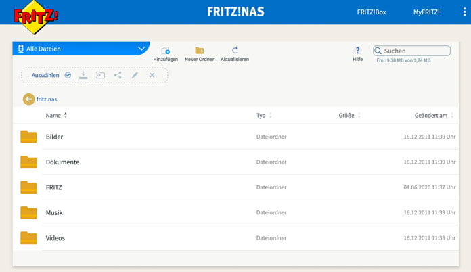Click the share icon in selection toolbar
471x272 pixels.
118,75
